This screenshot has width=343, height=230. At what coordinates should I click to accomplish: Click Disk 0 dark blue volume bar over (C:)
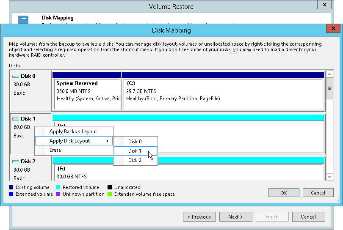tap(223, 75)
